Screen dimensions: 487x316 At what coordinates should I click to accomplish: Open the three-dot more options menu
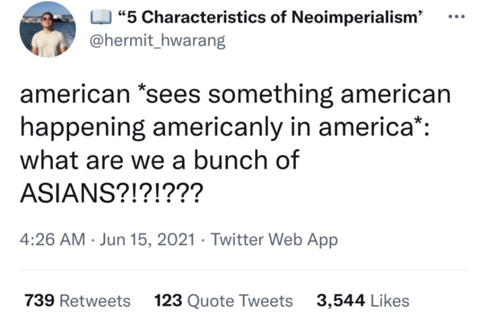click(x=456, y=18)
